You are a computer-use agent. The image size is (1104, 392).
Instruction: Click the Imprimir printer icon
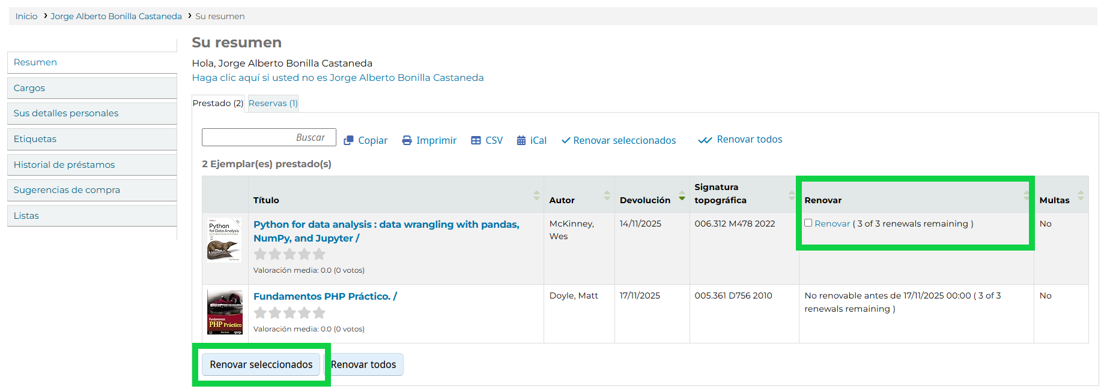(407, 140)
